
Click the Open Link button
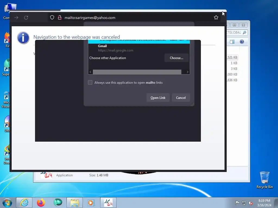(x=158, y=97)
